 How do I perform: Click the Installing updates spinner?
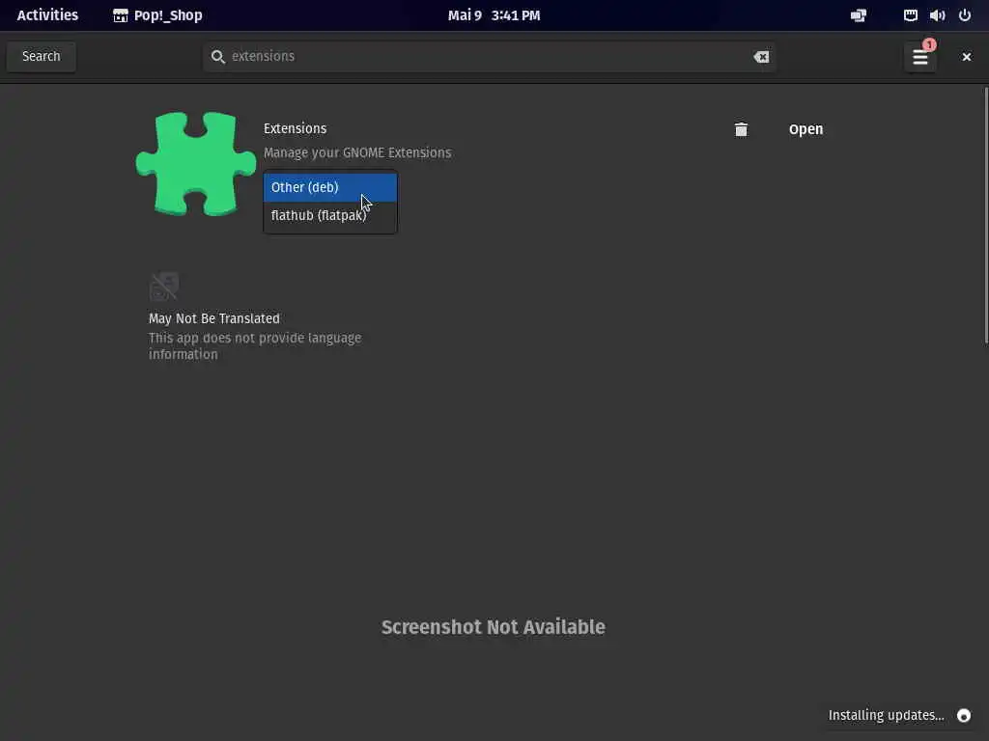tap(963, 715)
